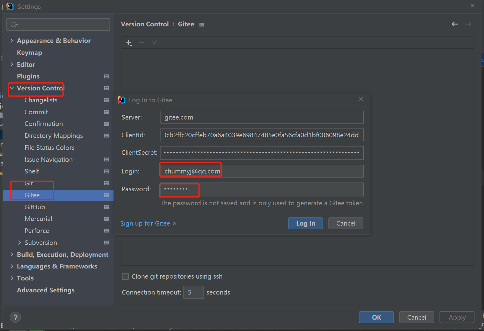Select Changelists under Version Control
Viewport: 484px width, 331px height.
[x=41, y=100]
